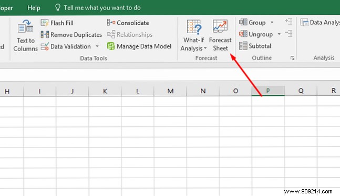Open Manage Data Model via its green icon
This screenshot has width=340, height=196.
tap(111, 46)
